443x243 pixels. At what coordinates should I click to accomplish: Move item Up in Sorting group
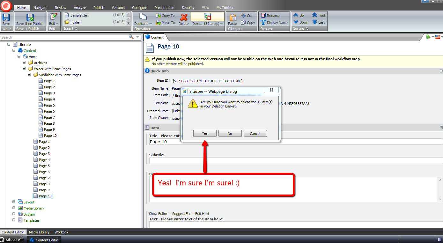click(x=299, y=15)
